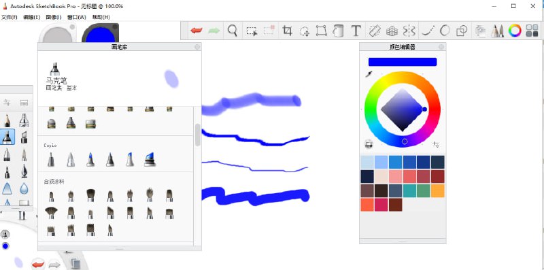
Task: Select the Chisel tip pen in palette
Action: (24, 137)
